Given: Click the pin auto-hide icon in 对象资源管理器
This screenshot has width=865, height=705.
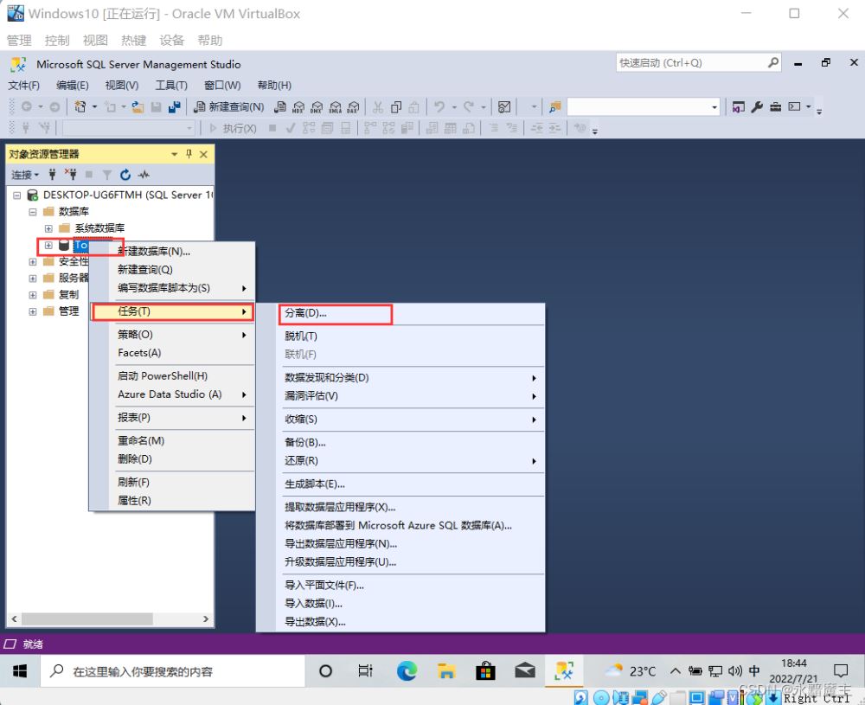Looking at the screenshot, I should tap(189, 154).
